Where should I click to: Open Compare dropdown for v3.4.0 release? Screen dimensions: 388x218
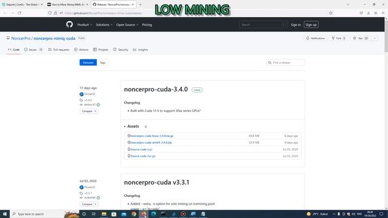tap(89, 111)
